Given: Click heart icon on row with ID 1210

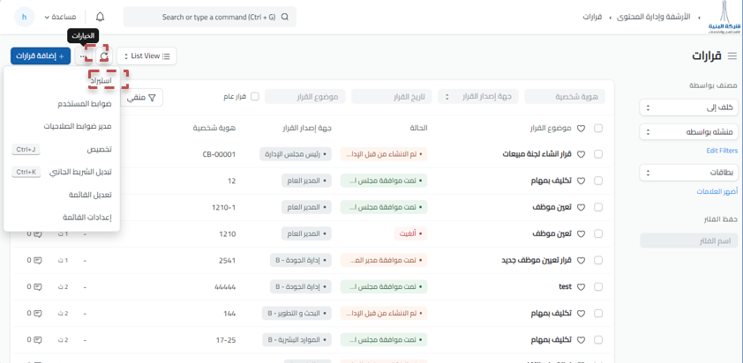Looking at the screenshot, I should [581, 233].
